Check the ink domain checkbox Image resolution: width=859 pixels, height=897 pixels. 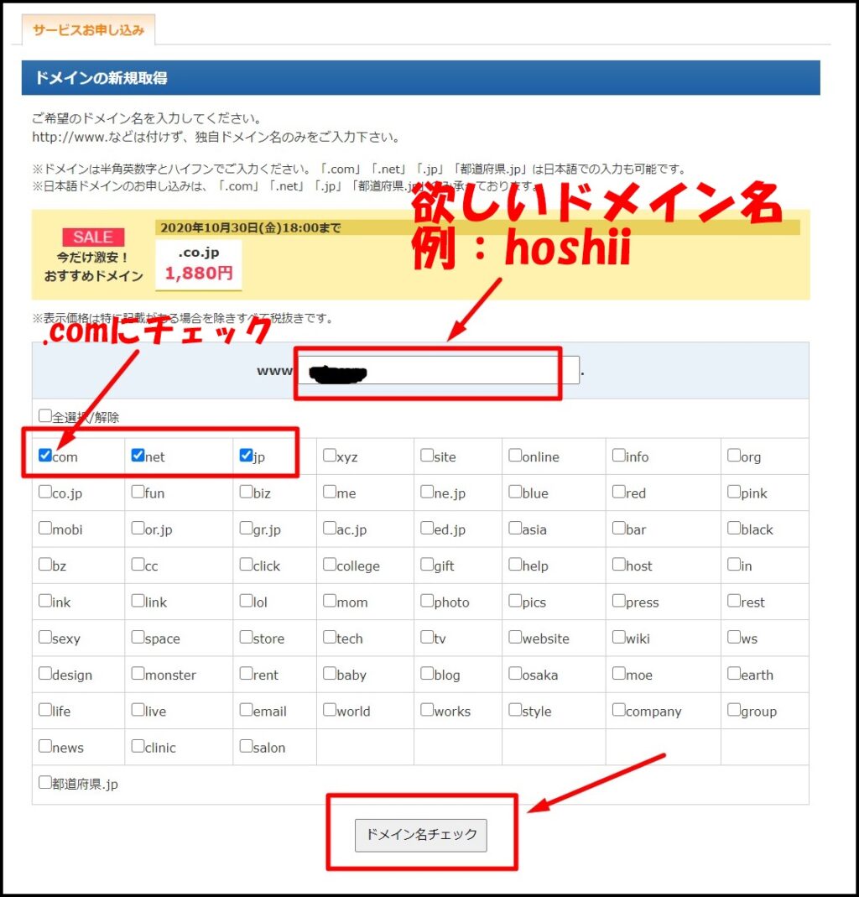pyautogui.click(x=45, y=600)
